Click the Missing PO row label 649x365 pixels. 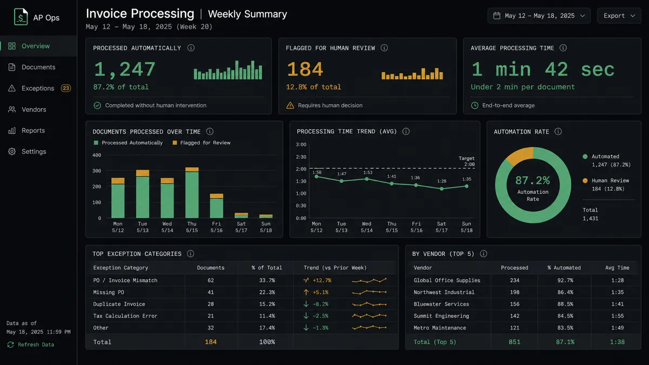pos(109,292)
